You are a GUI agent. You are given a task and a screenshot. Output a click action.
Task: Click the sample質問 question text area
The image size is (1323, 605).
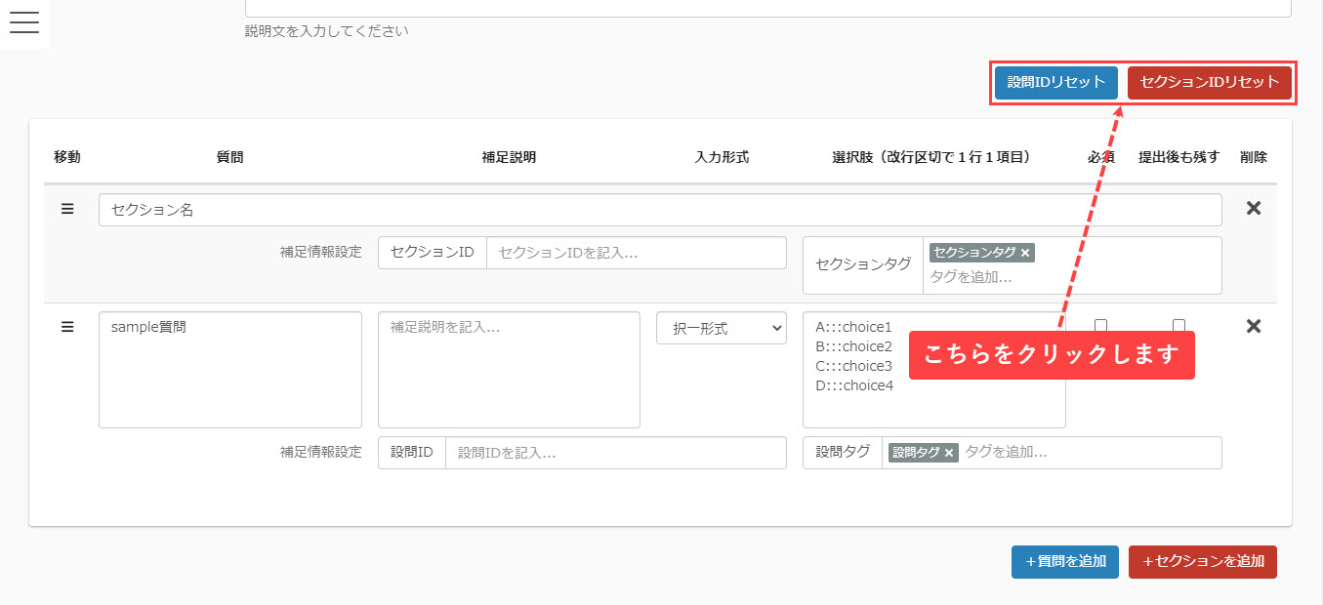coord(229,370)
